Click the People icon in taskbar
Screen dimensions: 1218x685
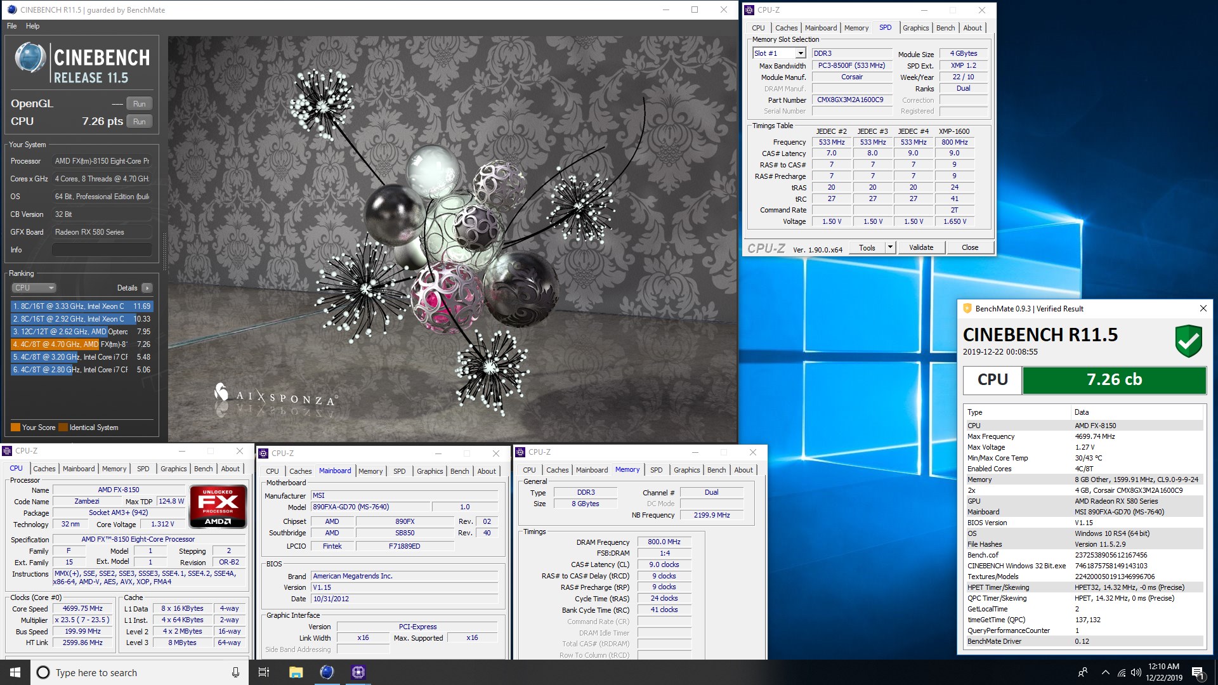[x=1083, y=672]
